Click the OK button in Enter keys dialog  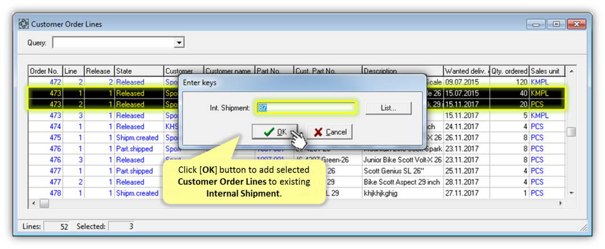click(x=274, y=132)
